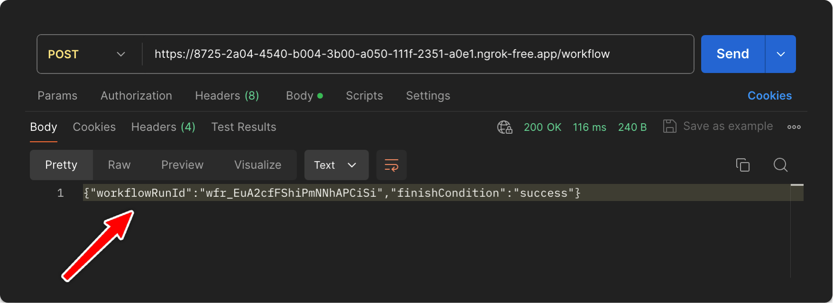Click the Send button

[x=733, y=54]
